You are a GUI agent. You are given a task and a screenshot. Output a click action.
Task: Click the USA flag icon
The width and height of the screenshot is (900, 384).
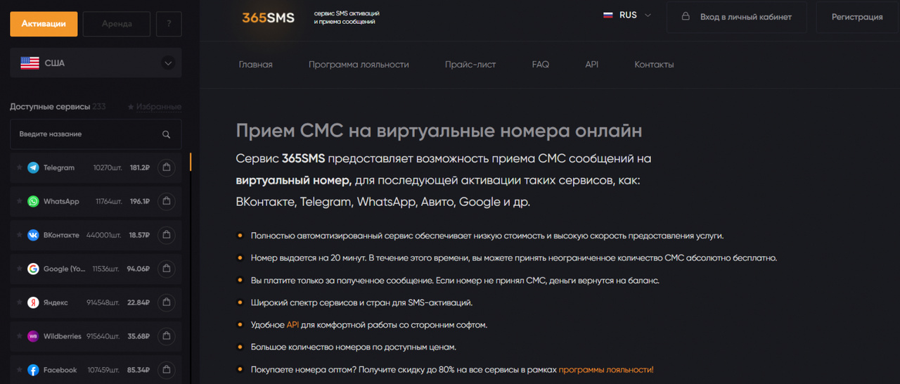click(x=30, y=63)
